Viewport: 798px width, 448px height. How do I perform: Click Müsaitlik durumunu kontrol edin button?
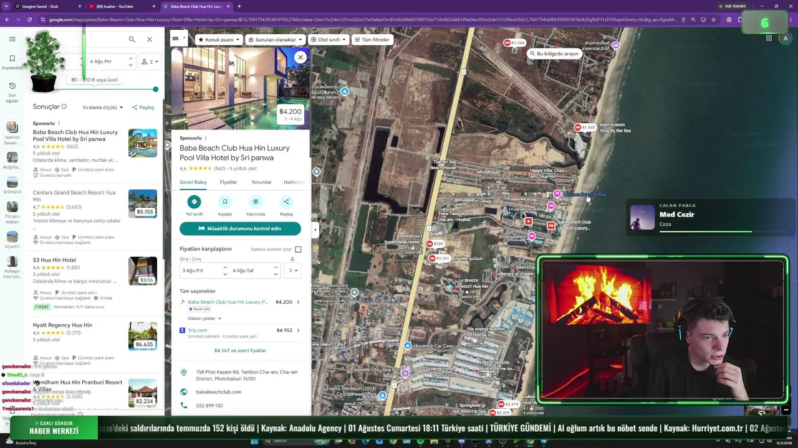(240, 228)
